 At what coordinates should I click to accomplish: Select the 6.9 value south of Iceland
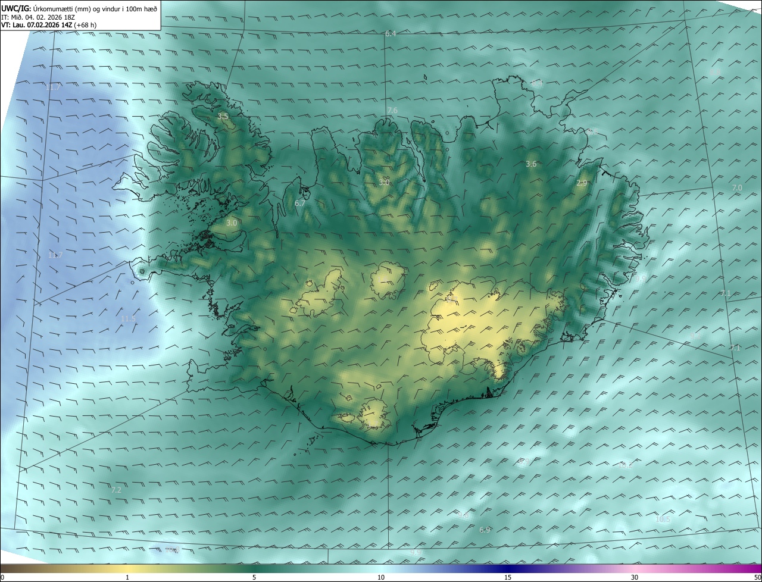[485, 530]
